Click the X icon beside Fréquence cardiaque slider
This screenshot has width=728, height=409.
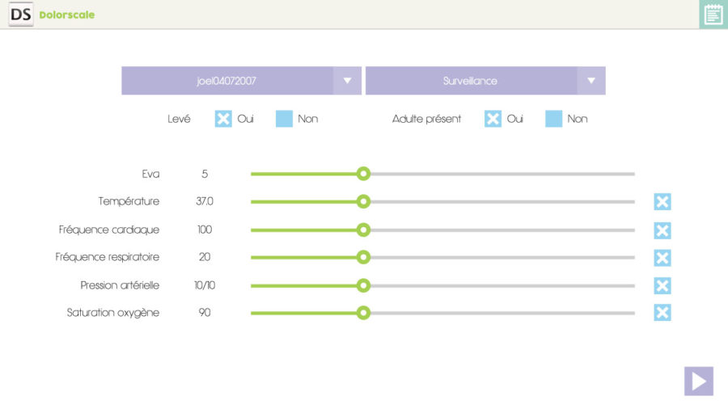tap(662, 230)
